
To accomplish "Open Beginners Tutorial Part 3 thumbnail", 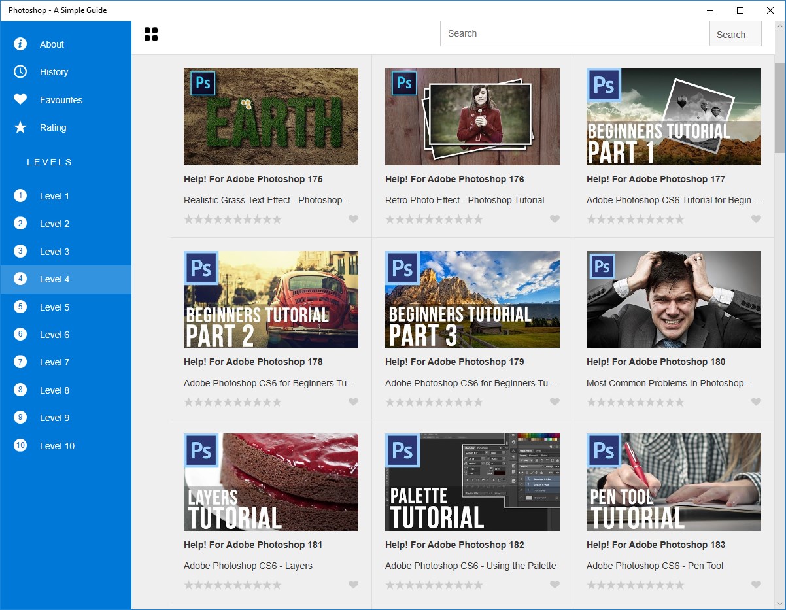I will (x=472, y=299).
